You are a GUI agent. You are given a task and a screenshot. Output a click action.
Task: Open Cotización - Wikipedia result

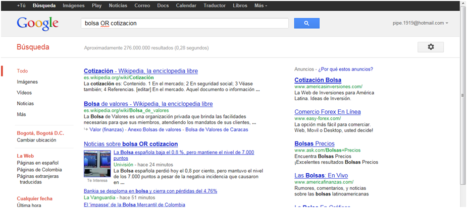pos(141,71)
